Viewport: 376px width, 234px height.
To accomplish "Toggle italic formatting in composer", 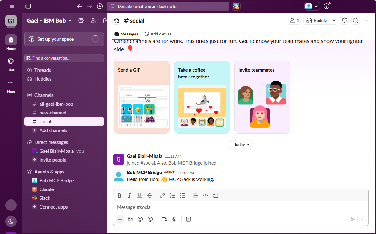I will tap(130, 195).
